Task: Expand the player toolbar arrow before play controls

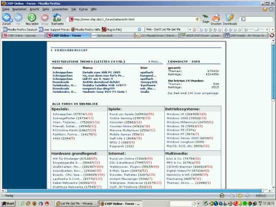Action: [x=190, y=29]
